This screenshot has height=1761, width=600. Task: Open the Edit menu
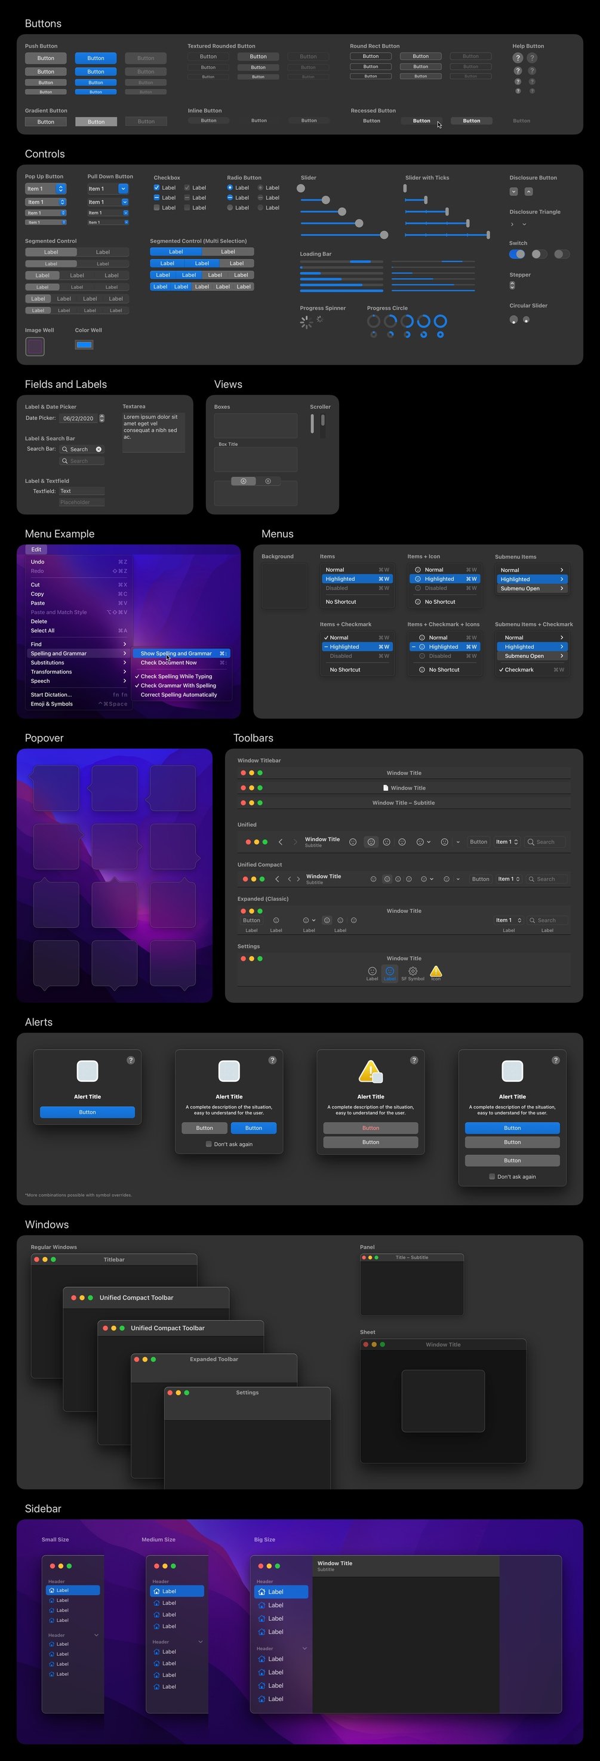point(36,550)
